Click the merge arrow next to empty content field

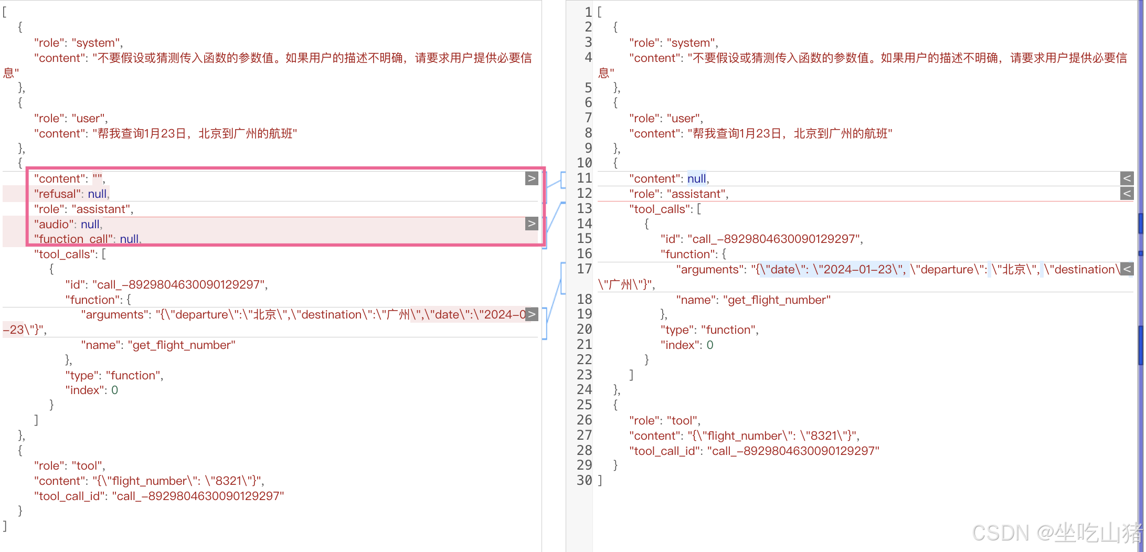532,178
